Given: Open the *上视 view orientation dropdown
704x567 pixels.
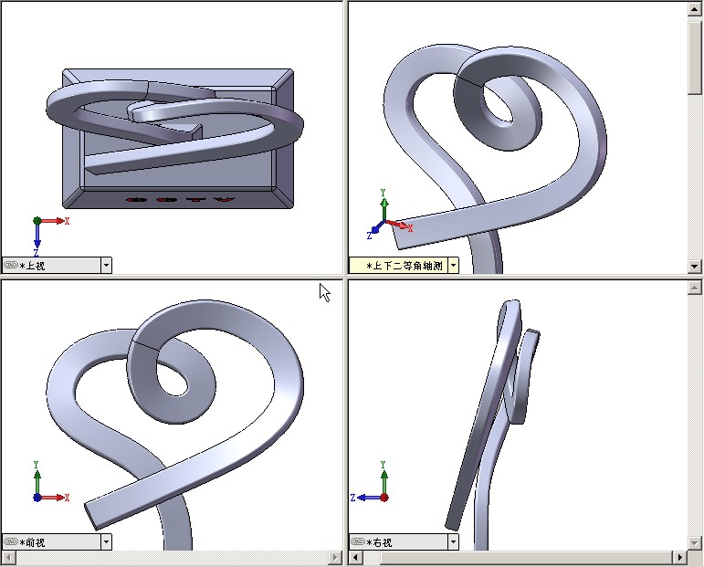Looking at the screenshot, I should pyautogui.click(x=106, y=266).
